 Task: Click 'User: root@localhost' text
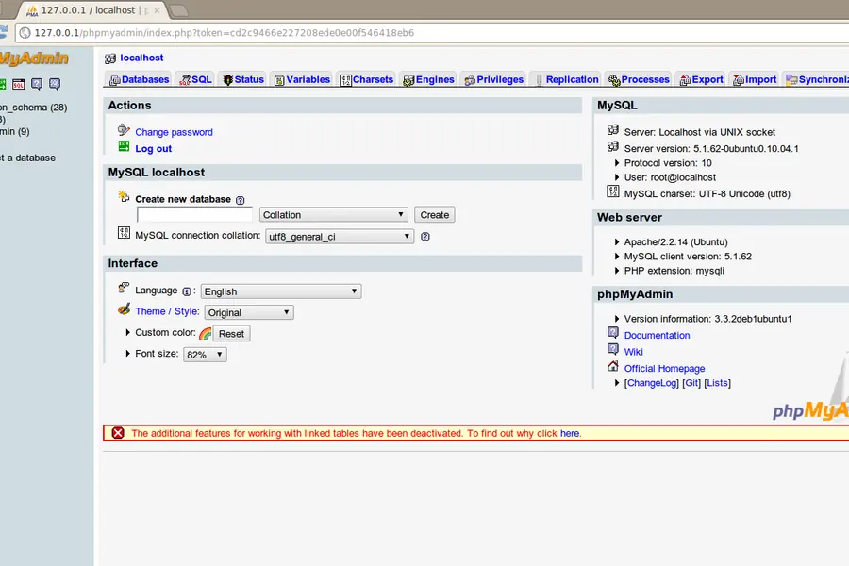(x=670, y=177)
